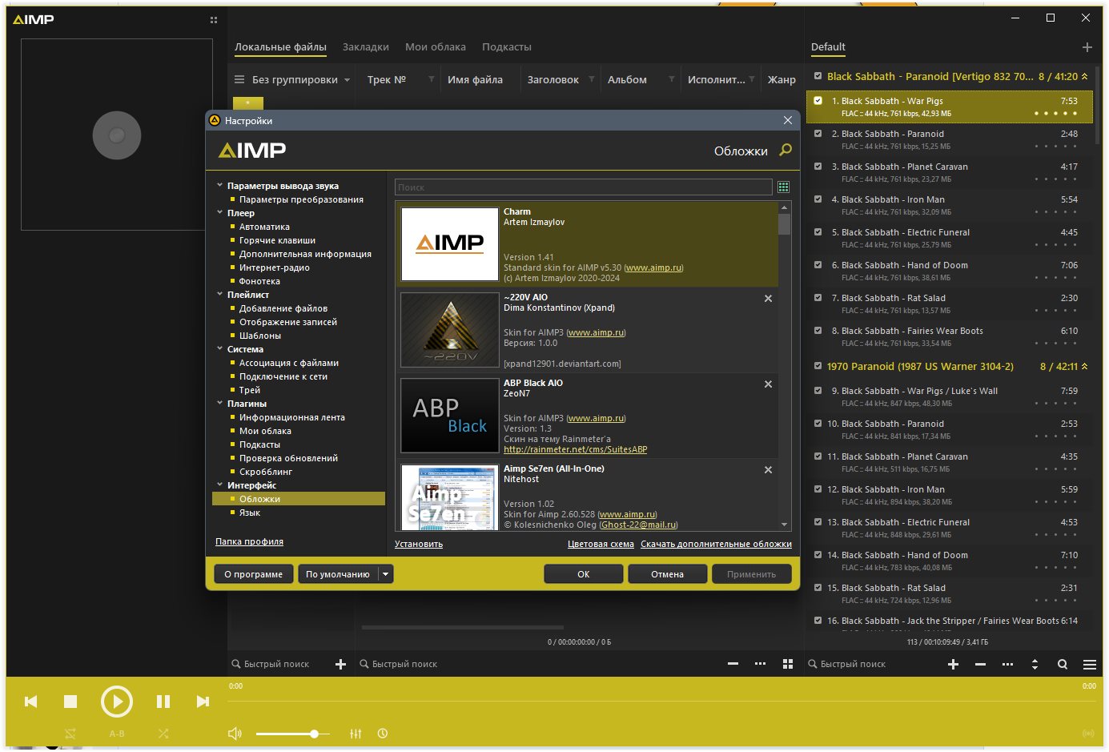The height and width of the screenshot is (752, 1109).
Task: Switch to the Подкасты tab
Action: (506, 47)
